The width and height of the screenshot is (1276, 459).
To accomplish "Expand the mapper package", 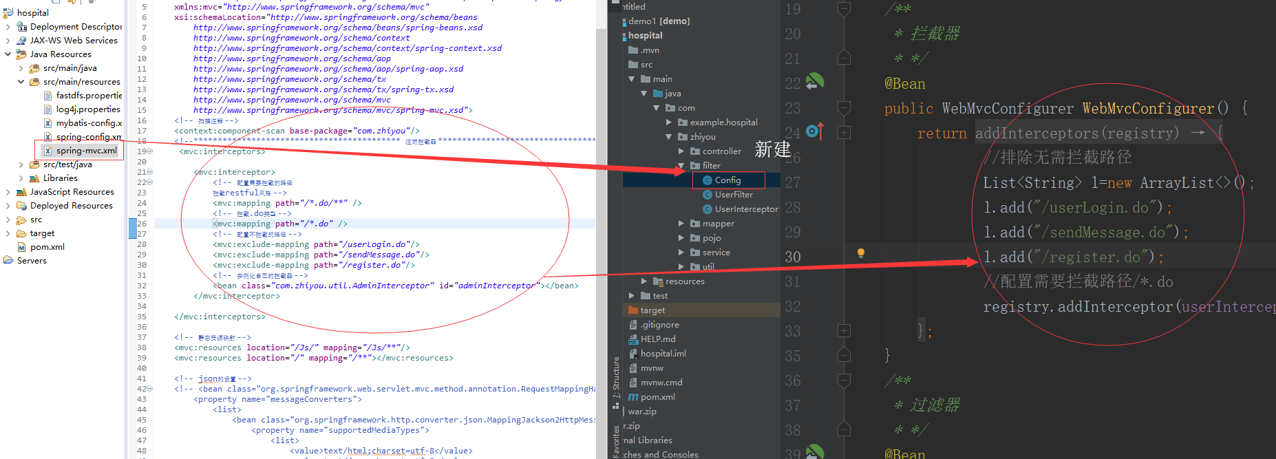I will click(x=681, y=224).
